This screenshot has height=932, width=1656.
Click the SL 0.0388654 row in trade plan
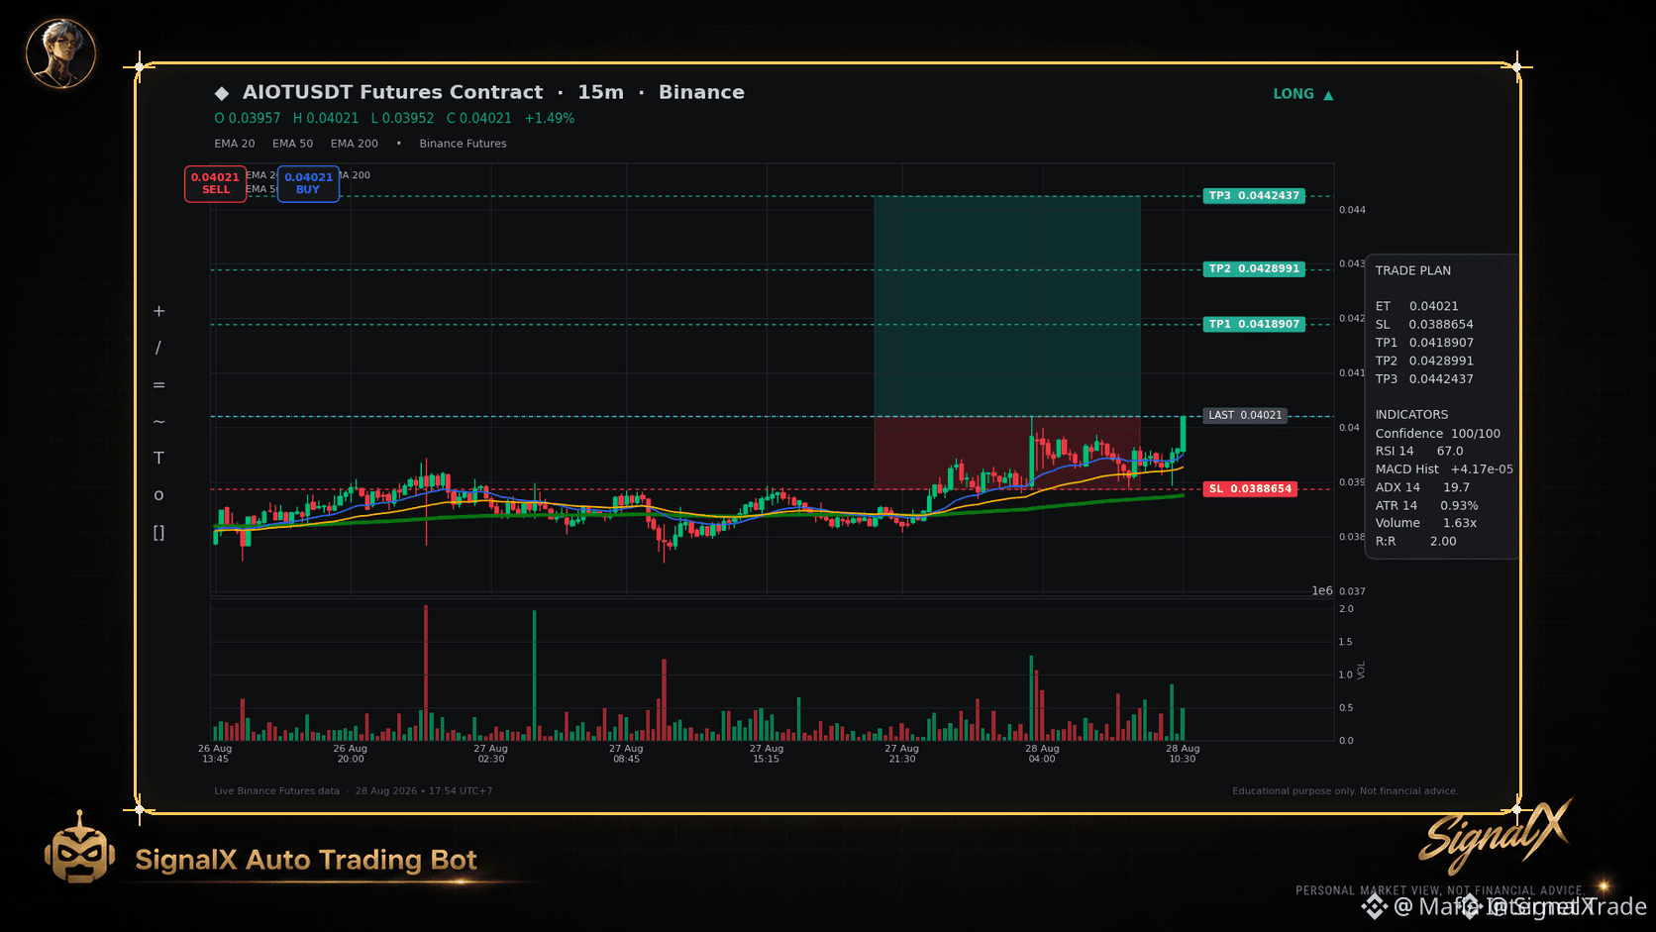point(1424,325)
